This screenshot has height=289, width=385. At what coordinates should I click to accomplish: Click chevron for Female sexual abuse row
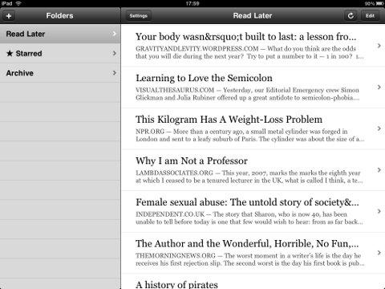click(379, 211)
